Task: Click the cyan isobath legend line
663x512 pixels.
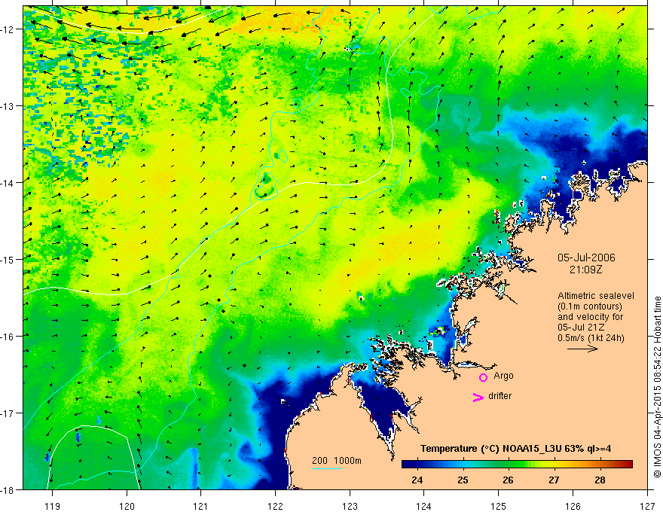Action: click(327, 468)
